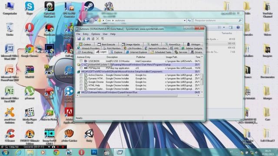Click the Properties toolbar icon in Autoruns

[93, 39]
